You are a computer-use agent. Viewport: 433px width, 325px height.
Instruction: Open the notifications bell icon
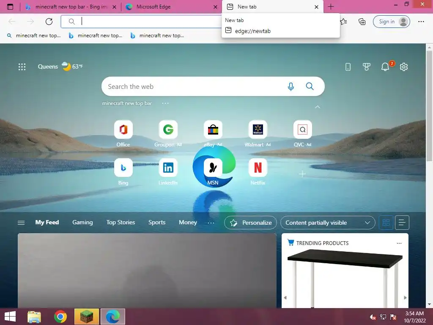385,66
